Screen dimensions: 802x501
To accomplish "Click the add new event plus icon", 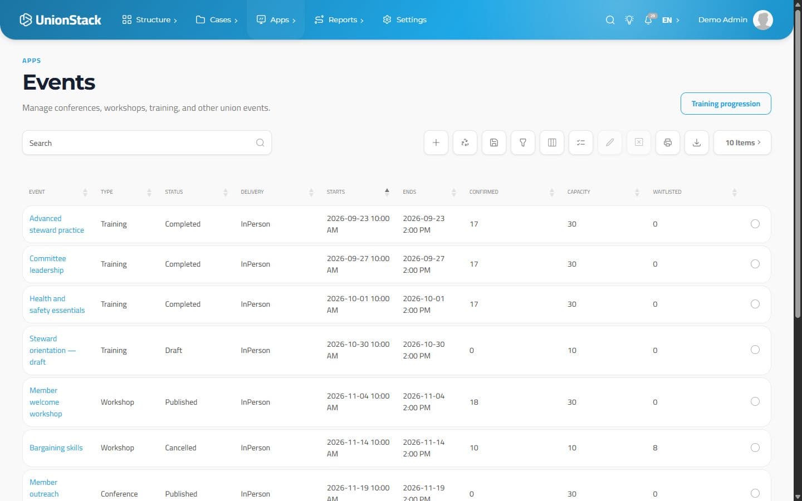I will pyautogui.click(x=436, y=143).
